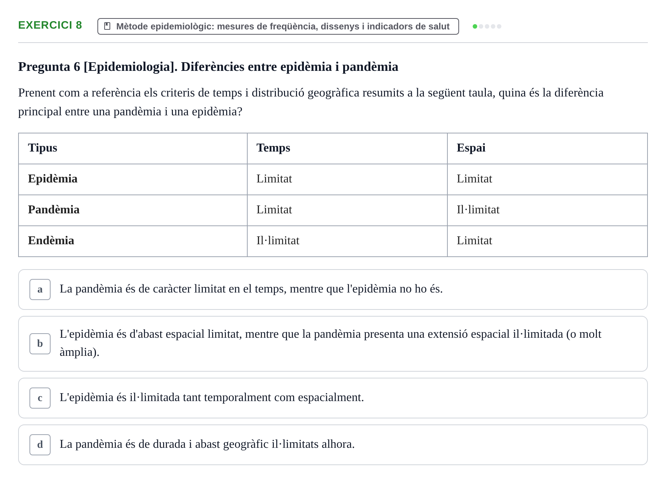Screen dimensions: 666x484
Task: Click the Endèmia row label
Action: click(133, 241)
